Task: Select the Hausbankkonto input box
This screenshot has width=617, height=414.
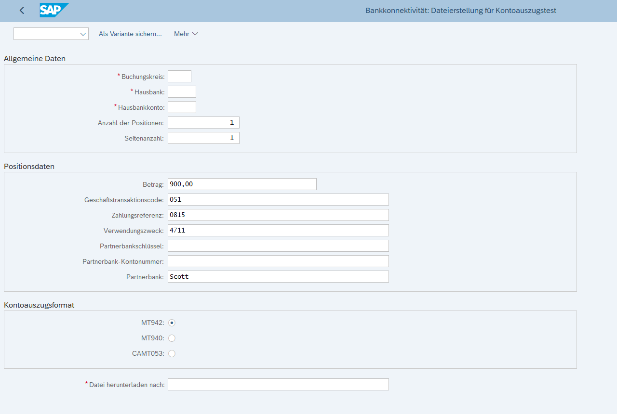Action: (x=182, y=107)
